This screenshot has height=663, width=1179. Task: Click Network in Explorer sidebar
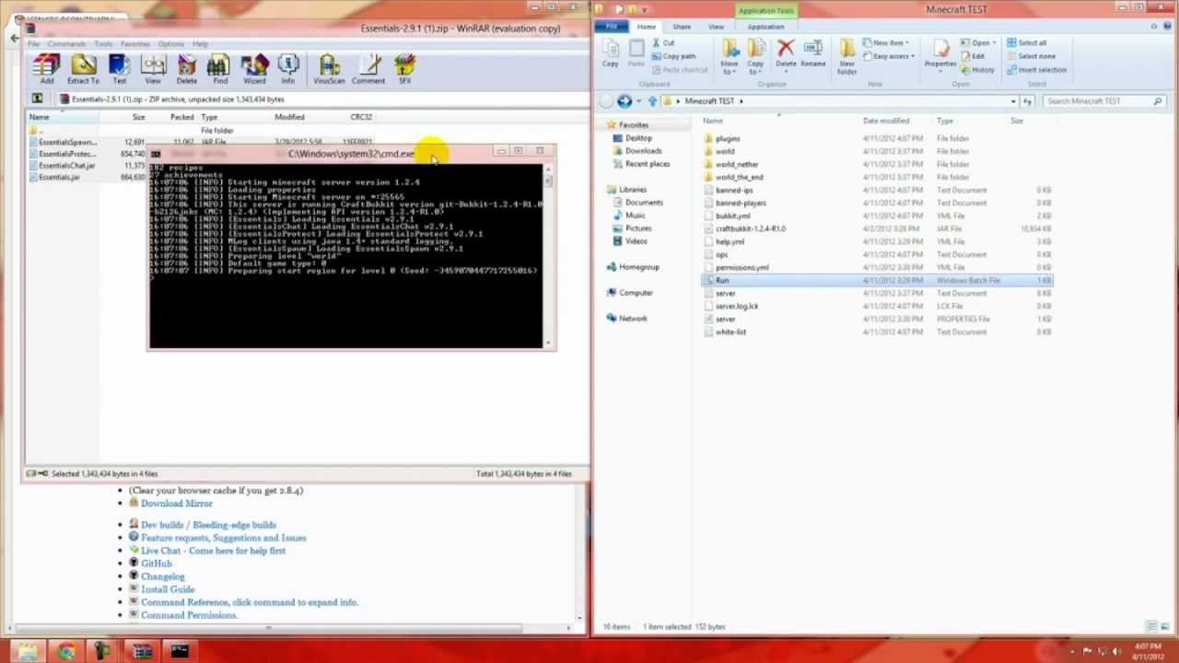[x=633, y=319]
